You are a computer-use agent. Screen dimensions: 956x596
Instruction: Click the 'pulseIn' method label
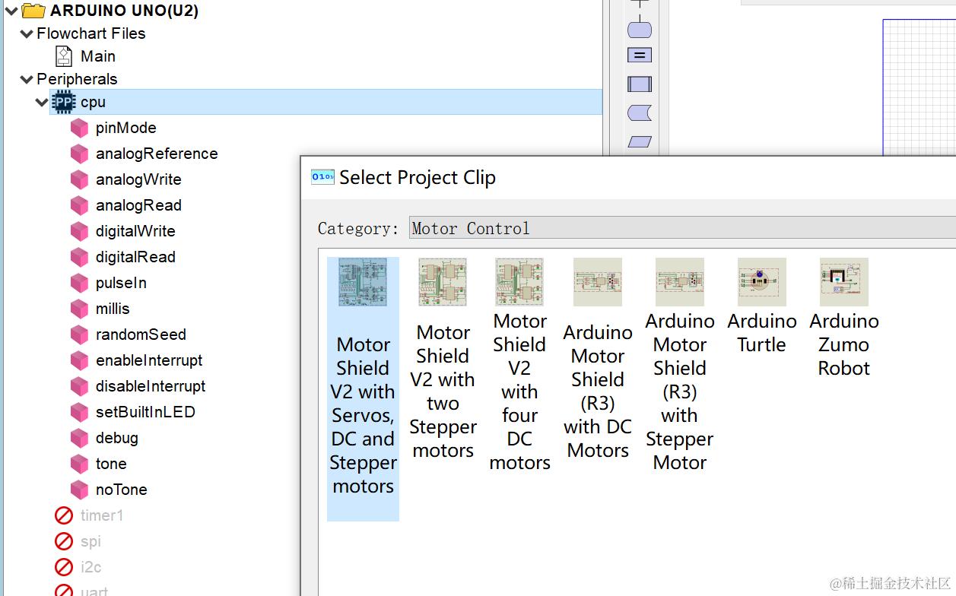(121, 283)
